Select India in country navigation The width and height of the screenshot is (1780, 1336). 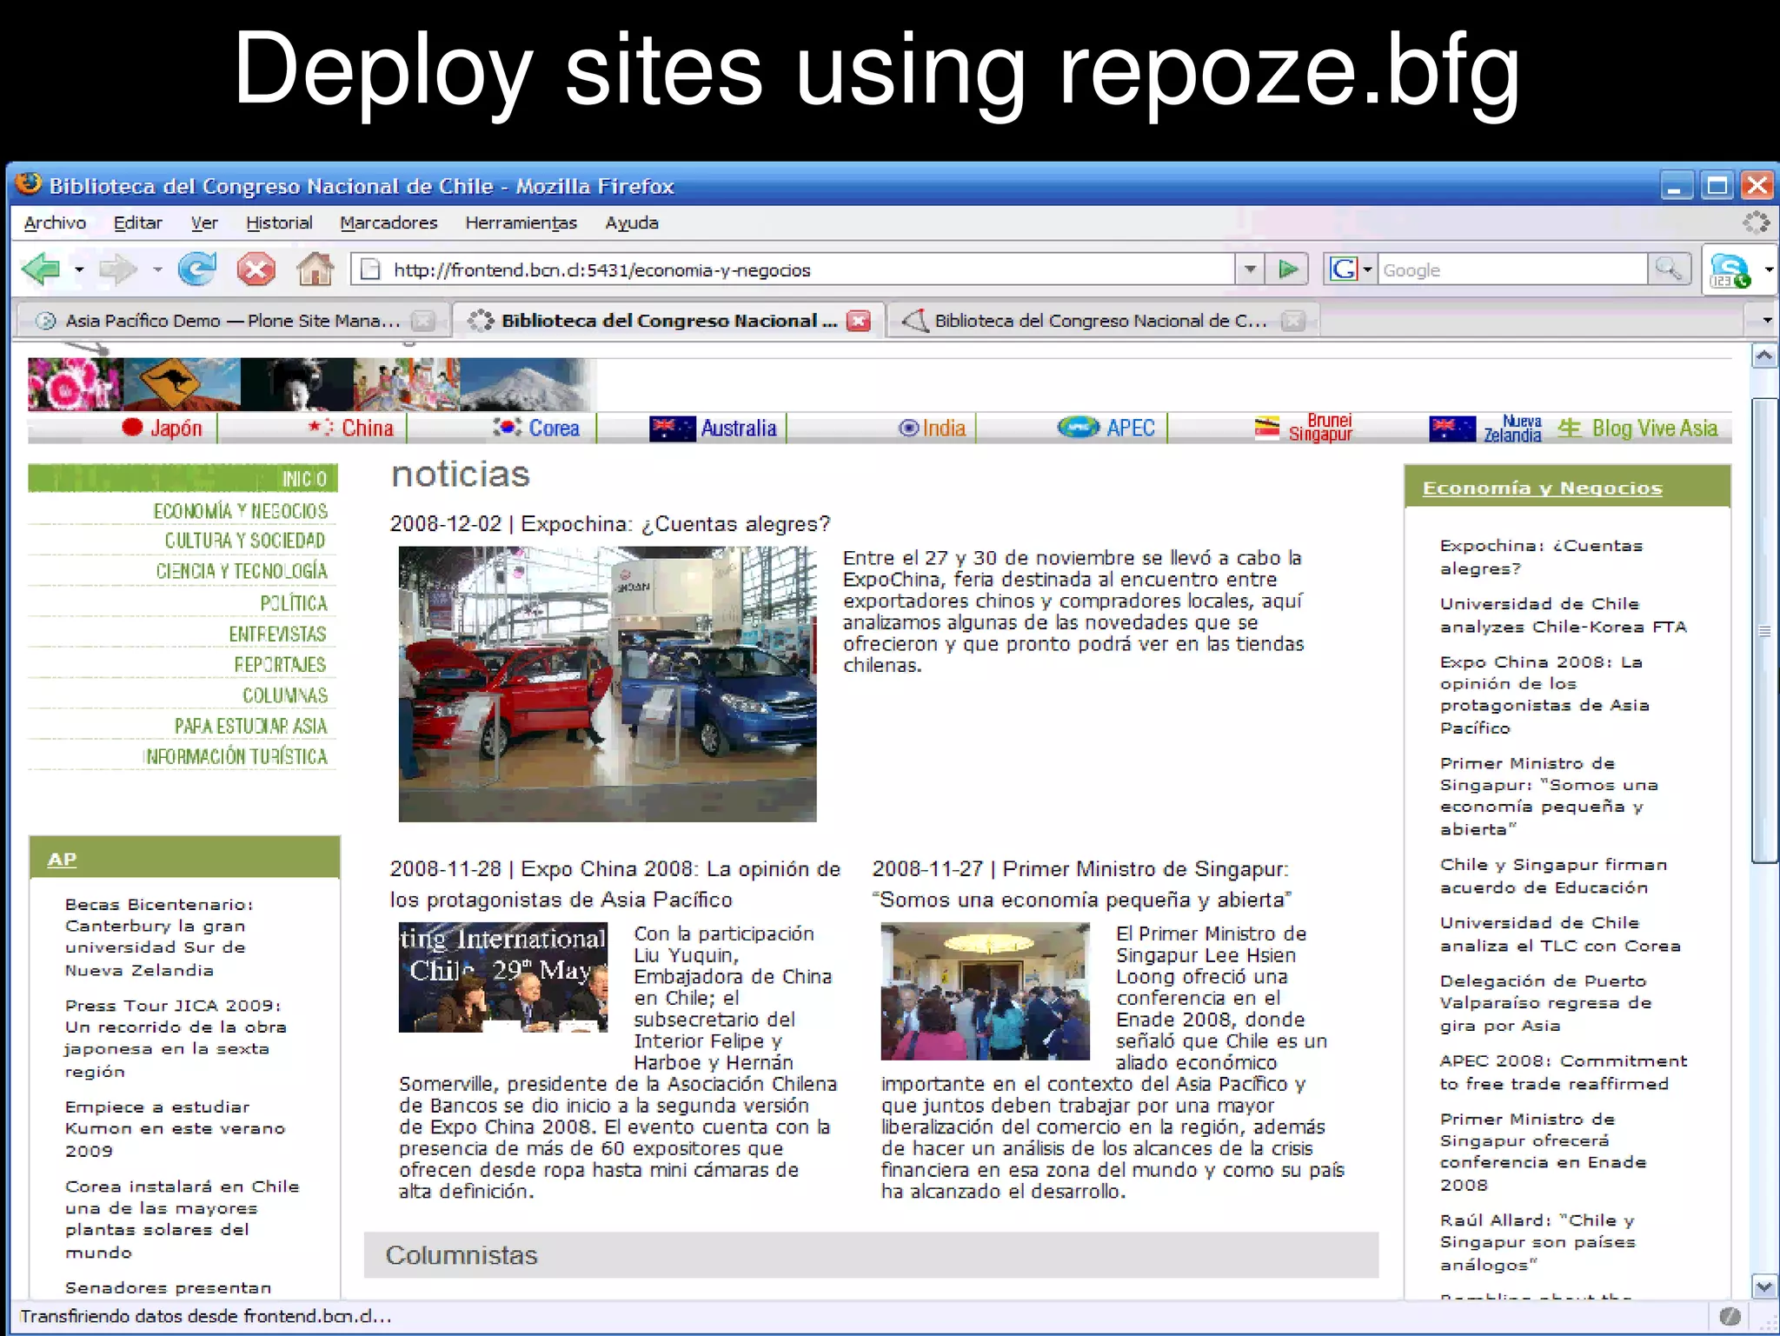click(932, 428)
